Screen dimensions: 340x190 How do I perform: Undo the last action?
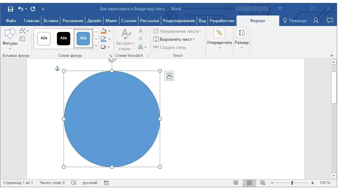click(21, 9)
